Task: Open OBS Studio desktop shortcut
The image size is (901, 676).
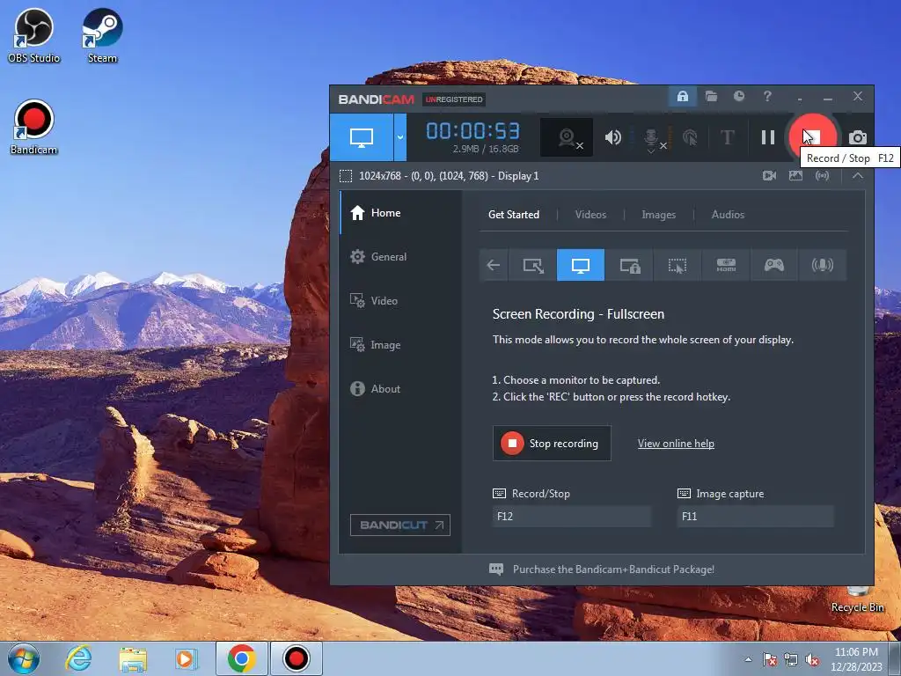Action: [x=33, y=35]
